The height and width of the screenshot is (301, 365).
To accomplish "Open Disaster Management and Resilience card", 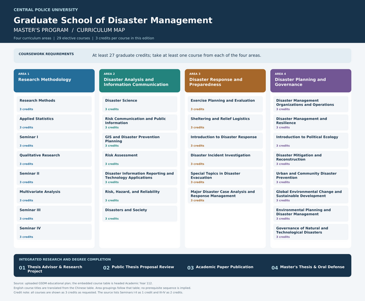I will tap(311, 122).
